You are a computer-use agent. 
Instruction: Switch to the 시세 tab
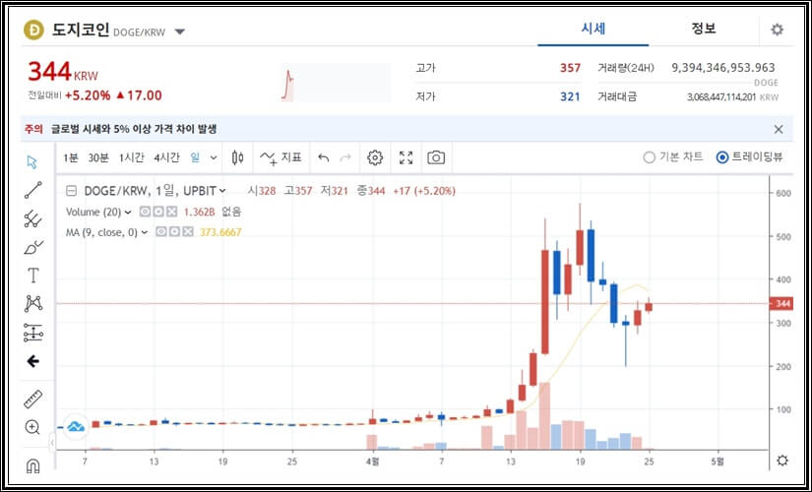[x=593, y=29]
